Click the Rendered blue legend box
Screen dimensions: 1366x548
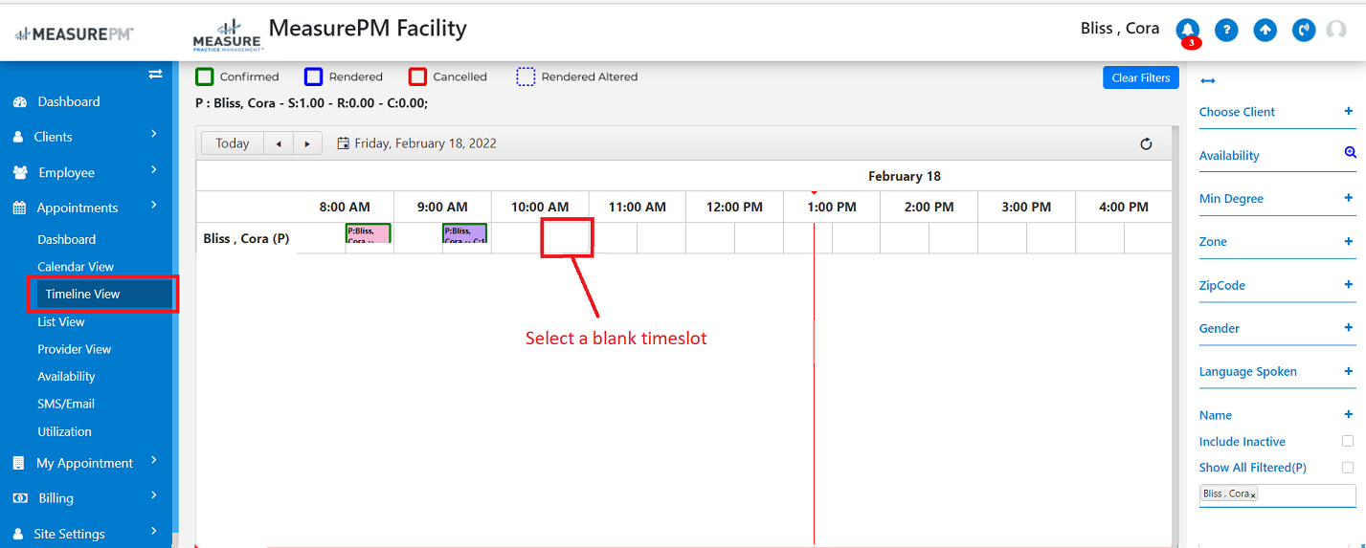(314, 77)
